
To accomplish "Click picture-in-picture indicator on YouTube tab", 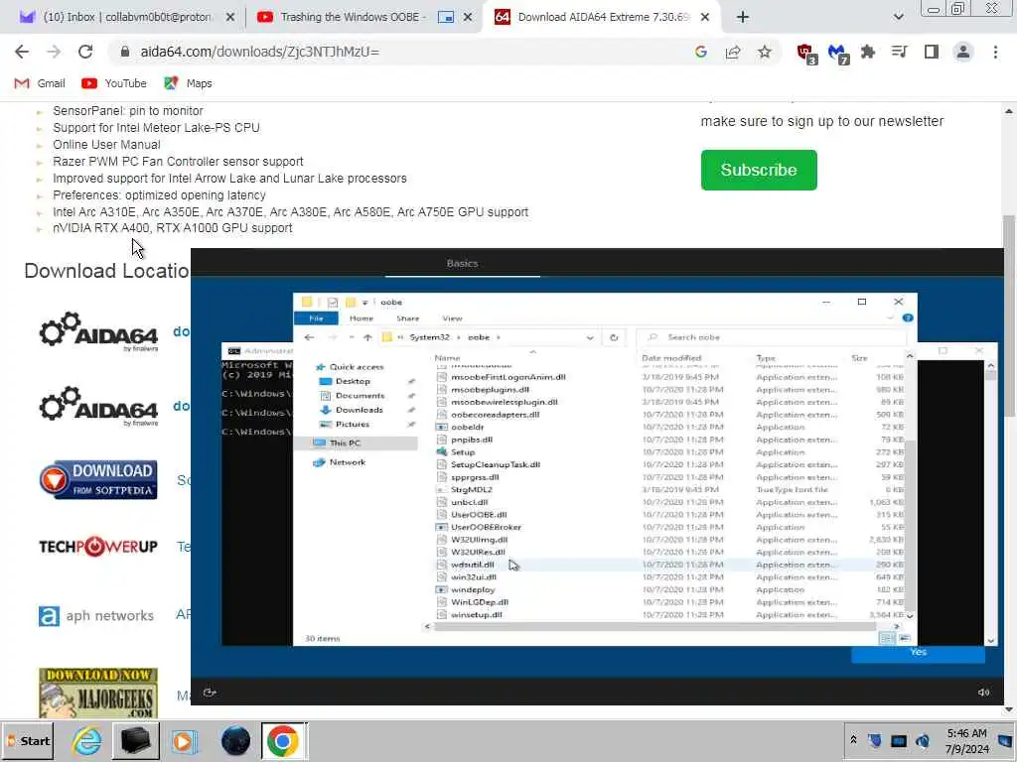I will (x=446, y=18).
